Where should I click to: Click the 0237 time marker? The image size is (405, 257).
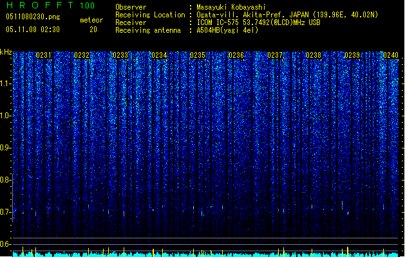(275, 55)
